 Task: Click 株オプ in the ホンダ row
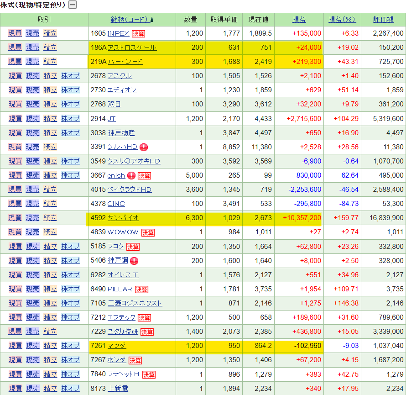[70, 360]
